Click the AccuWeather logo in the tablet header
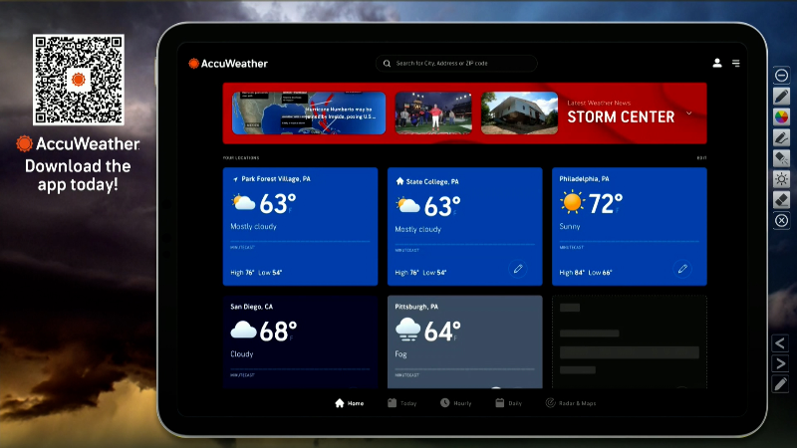The height and width of the screenshot is (448, 797). point(228,64)
